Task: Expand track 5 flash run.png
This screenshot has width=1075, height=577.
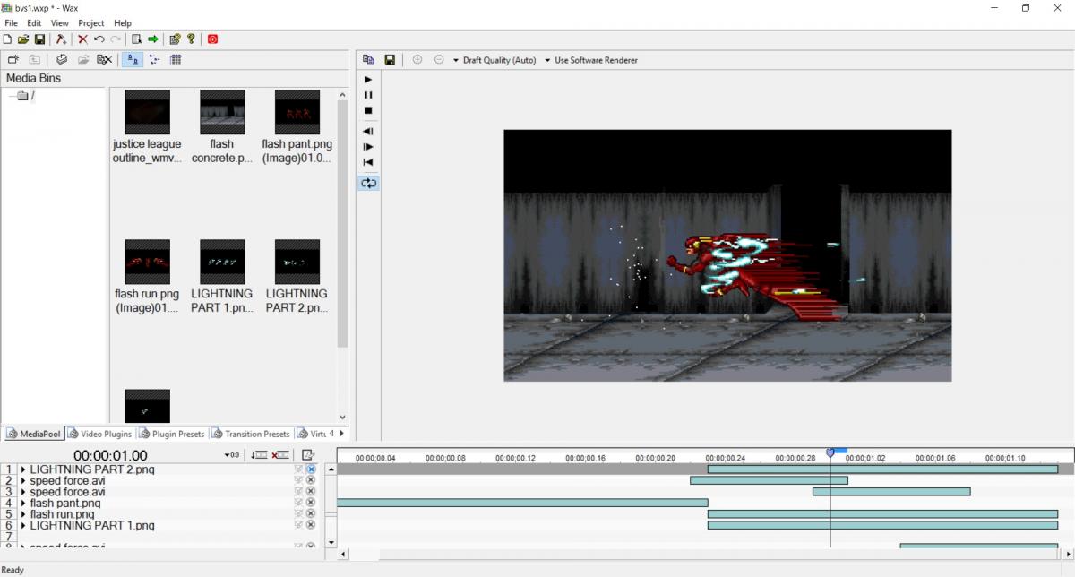Action: pos(23,514)
